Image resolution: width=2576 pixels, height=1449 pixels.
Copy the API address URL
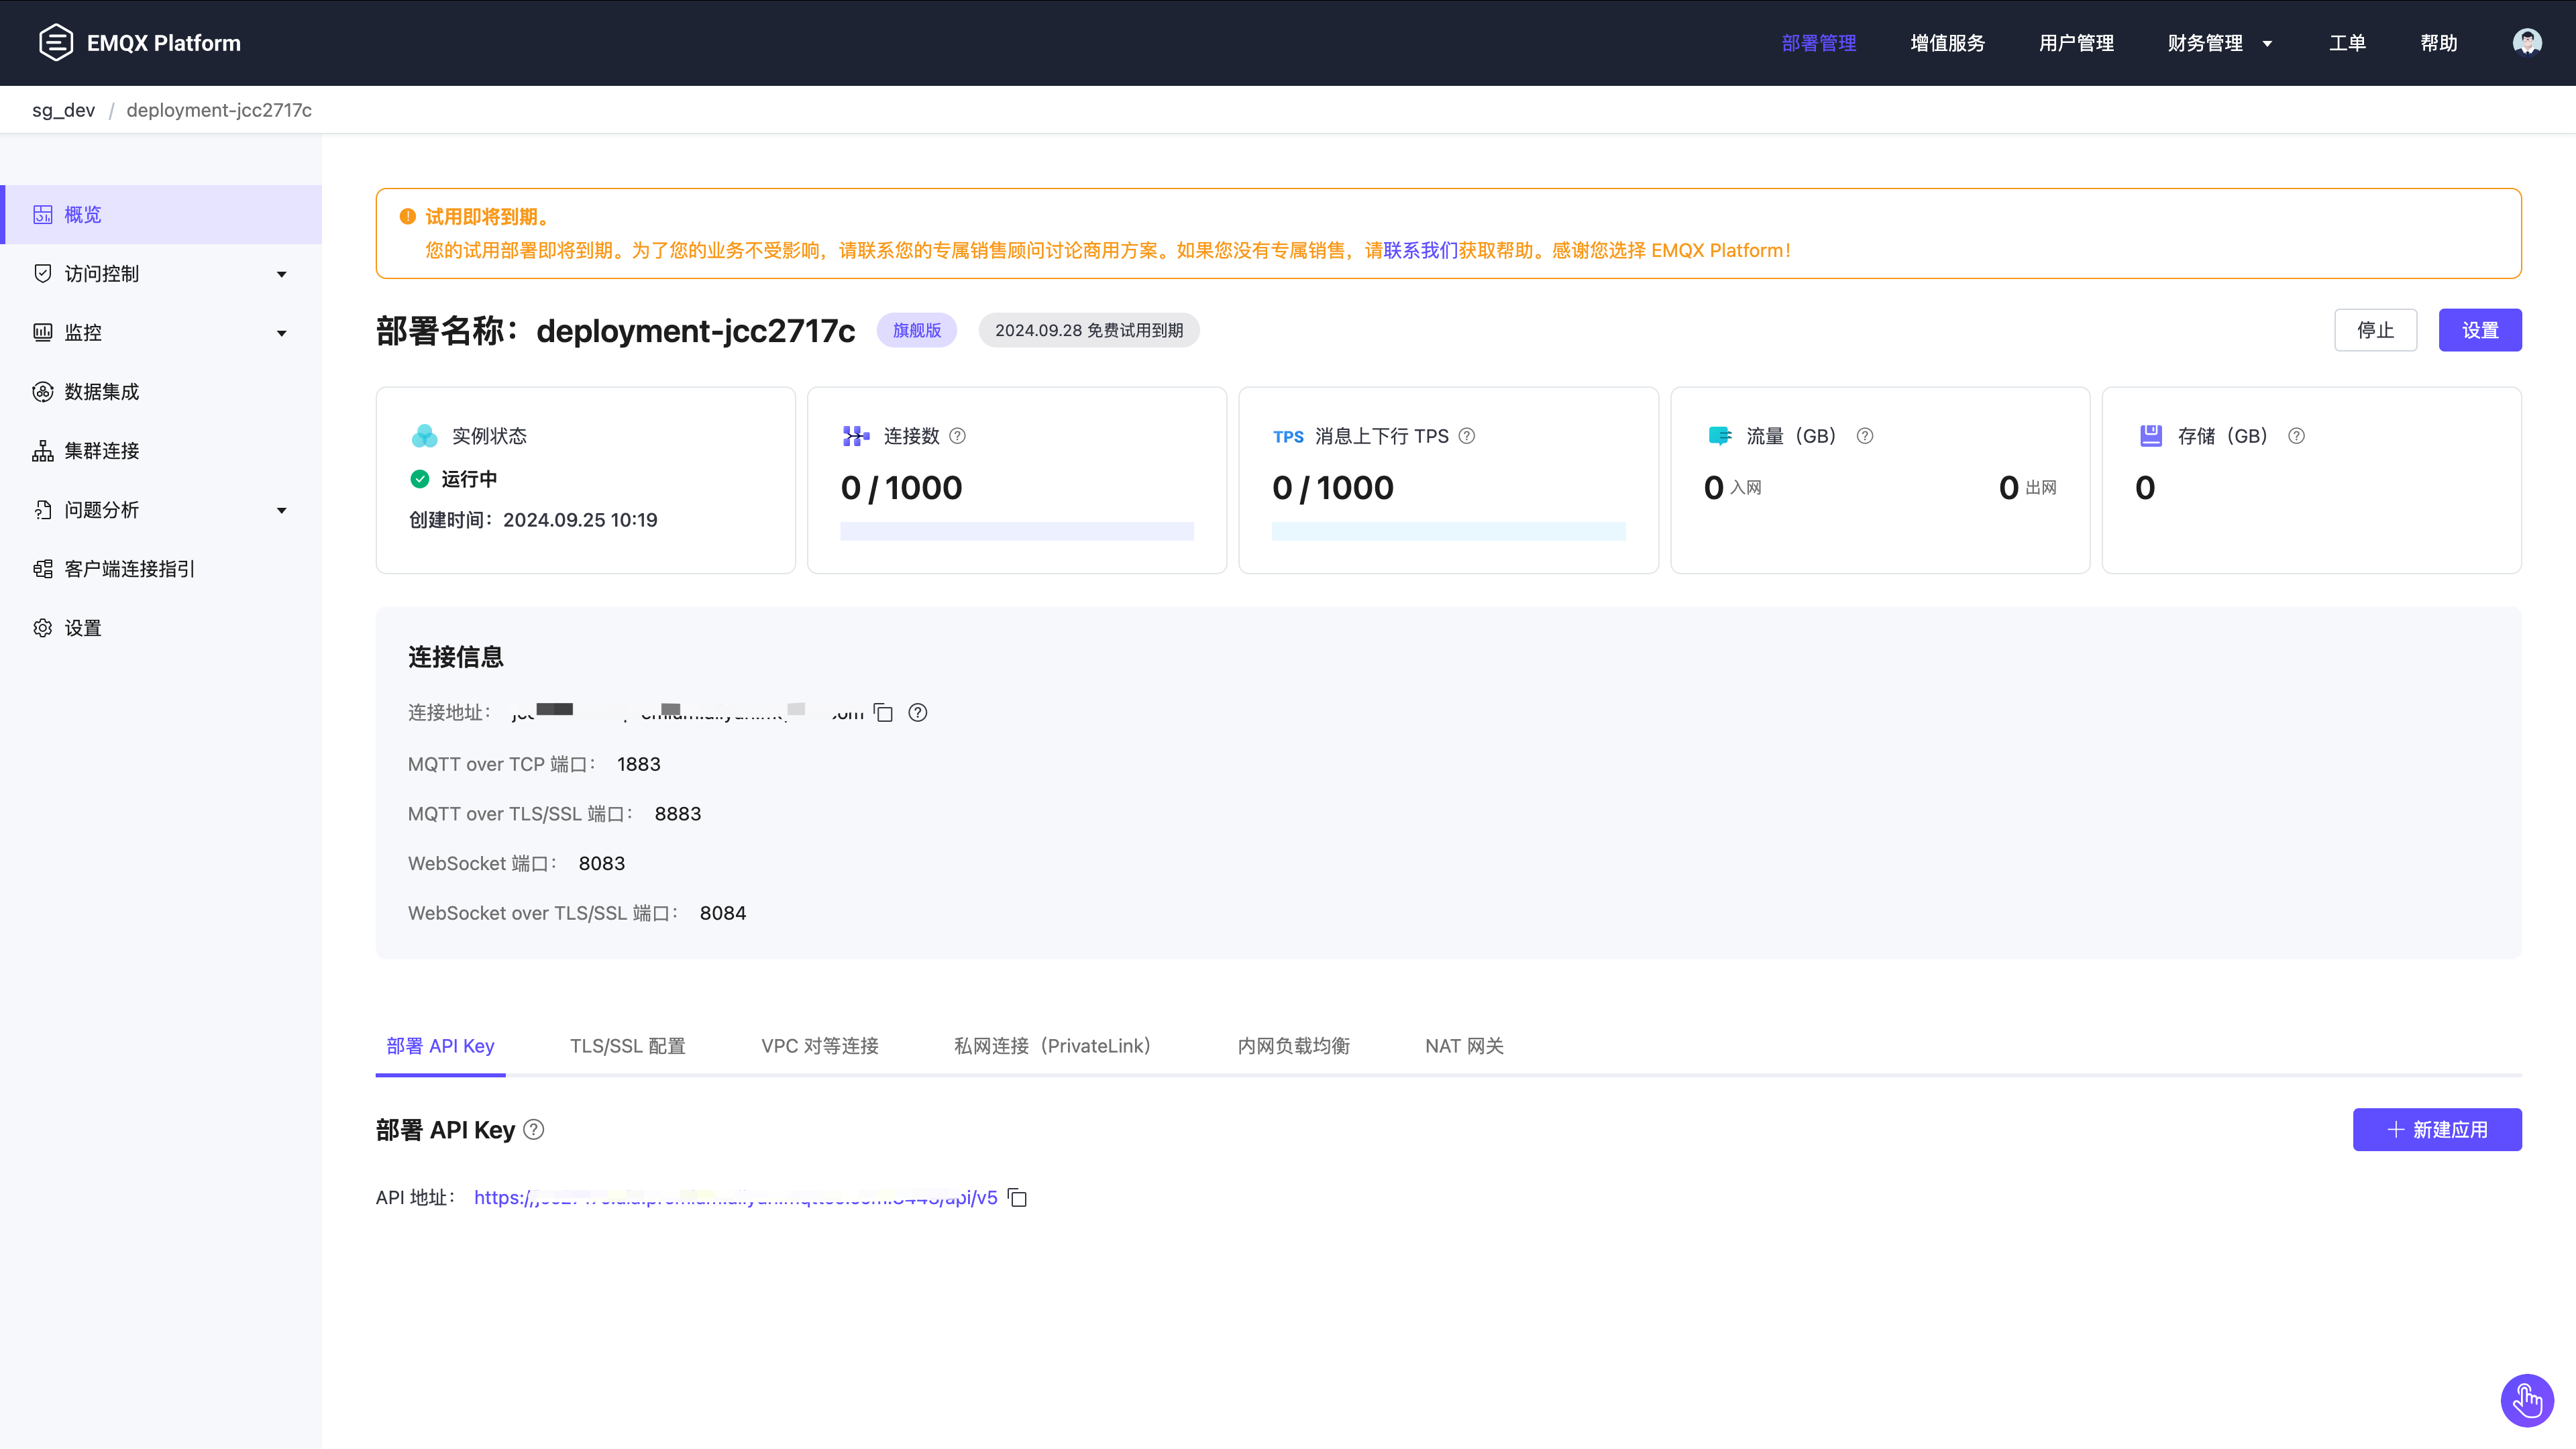[x=1017, y=1197]
